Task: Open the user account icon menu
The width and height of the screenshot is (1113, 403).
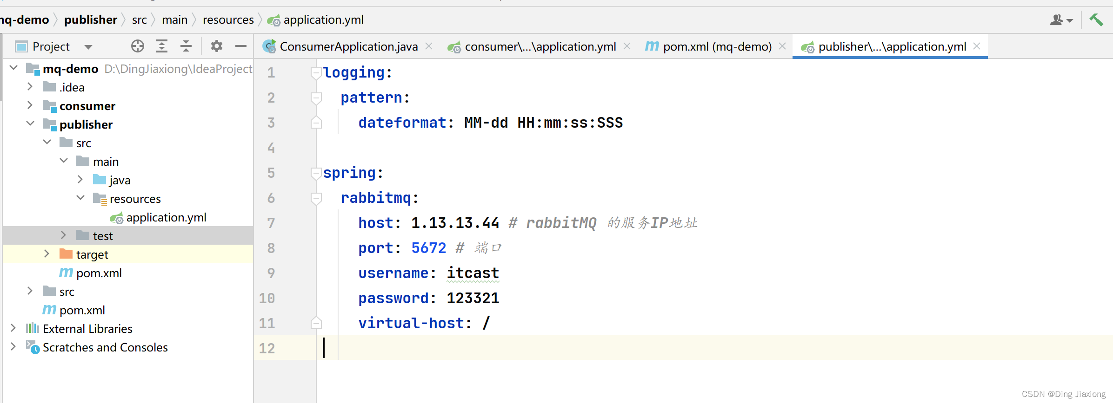Action: click(x=1061, y=20)
